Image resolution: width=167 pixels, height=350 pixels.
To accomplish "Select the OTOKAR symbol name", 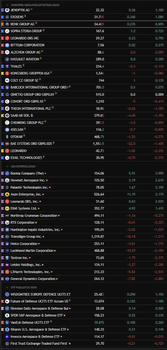I will [17, 137].
